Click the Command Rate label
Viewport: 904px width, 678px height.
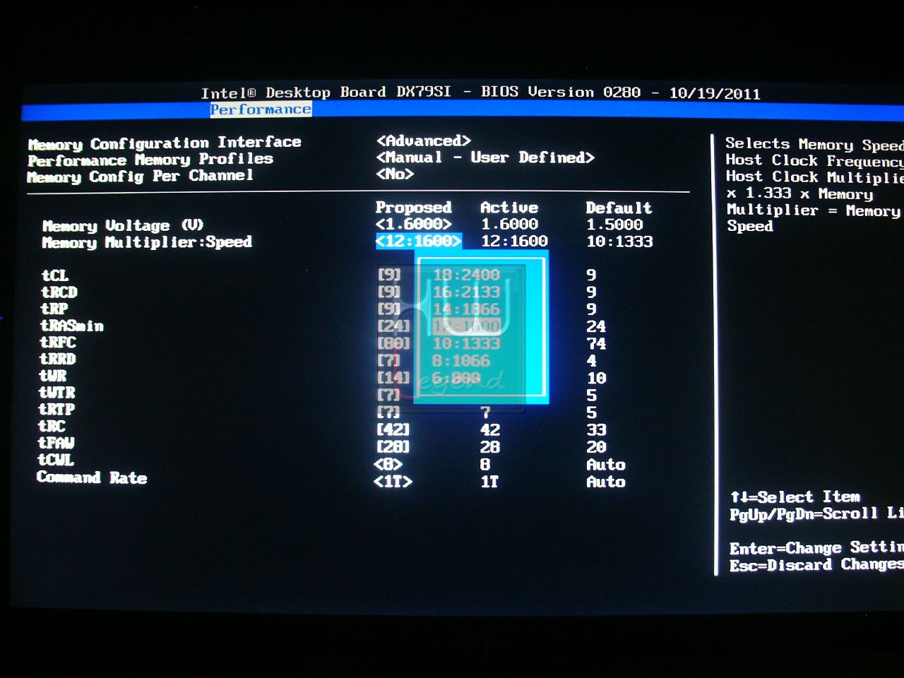click(x=92, y=477)
